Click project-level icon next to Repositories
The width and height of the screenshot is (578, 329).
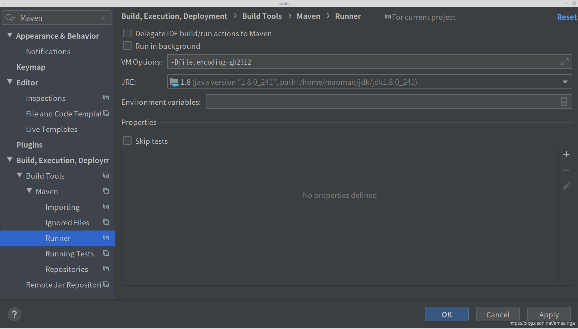[106, 269]
